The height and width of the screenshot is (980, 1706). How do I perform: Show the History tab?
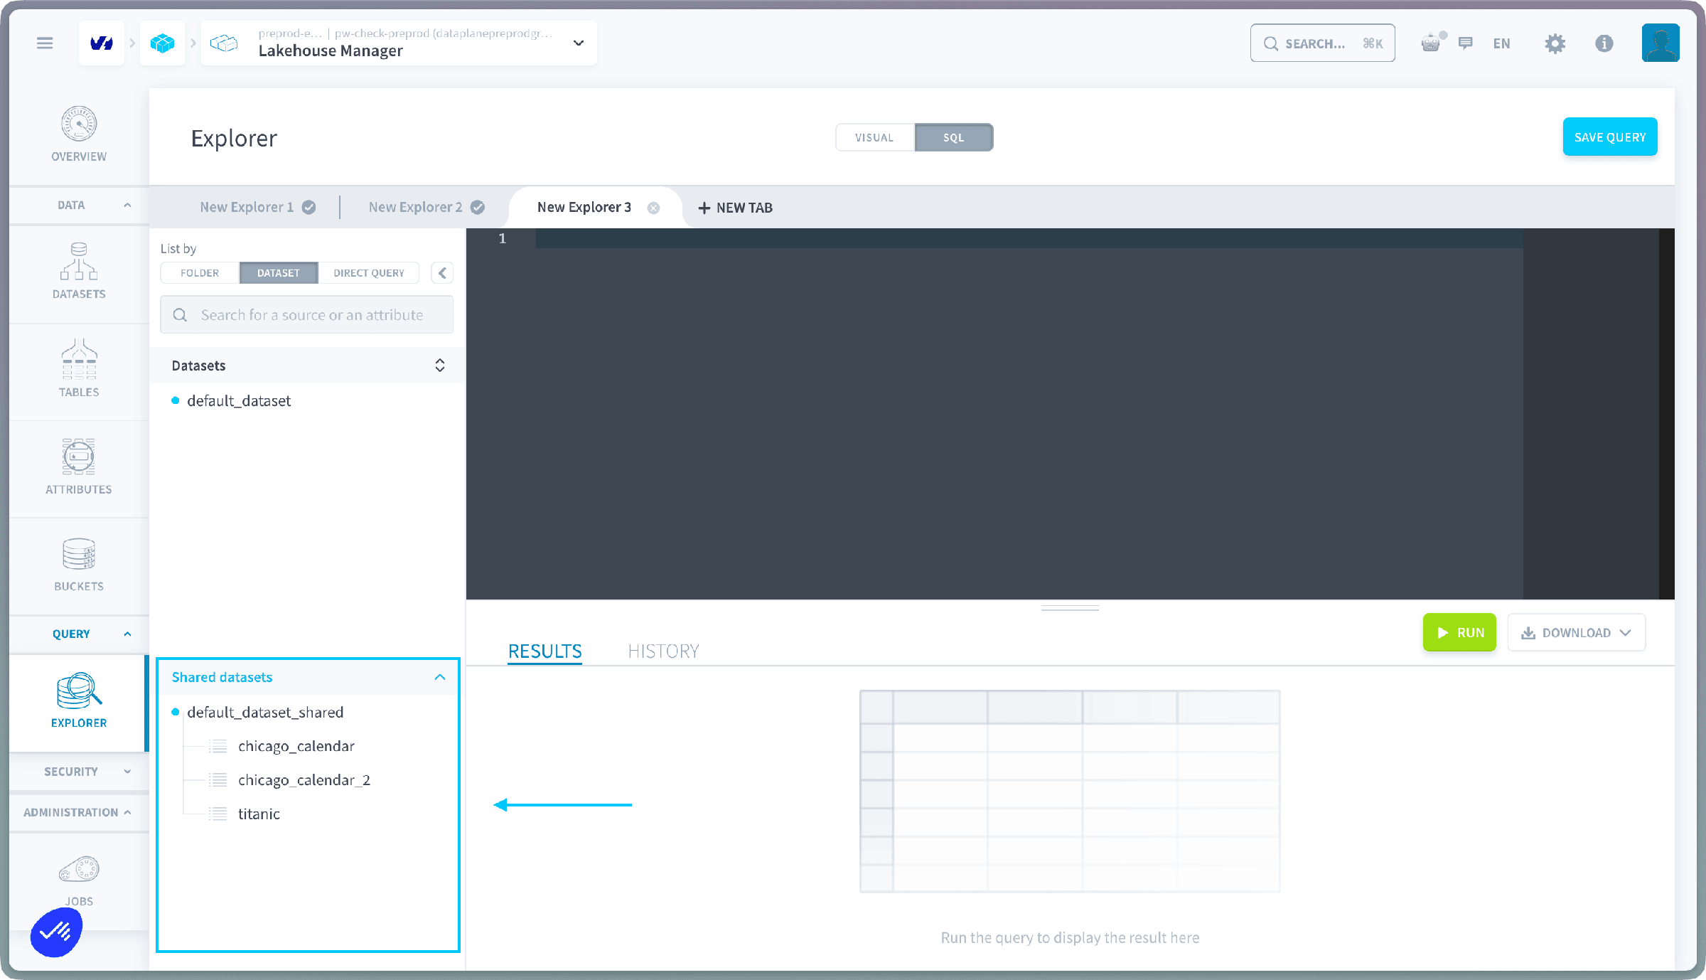[663, 651]
